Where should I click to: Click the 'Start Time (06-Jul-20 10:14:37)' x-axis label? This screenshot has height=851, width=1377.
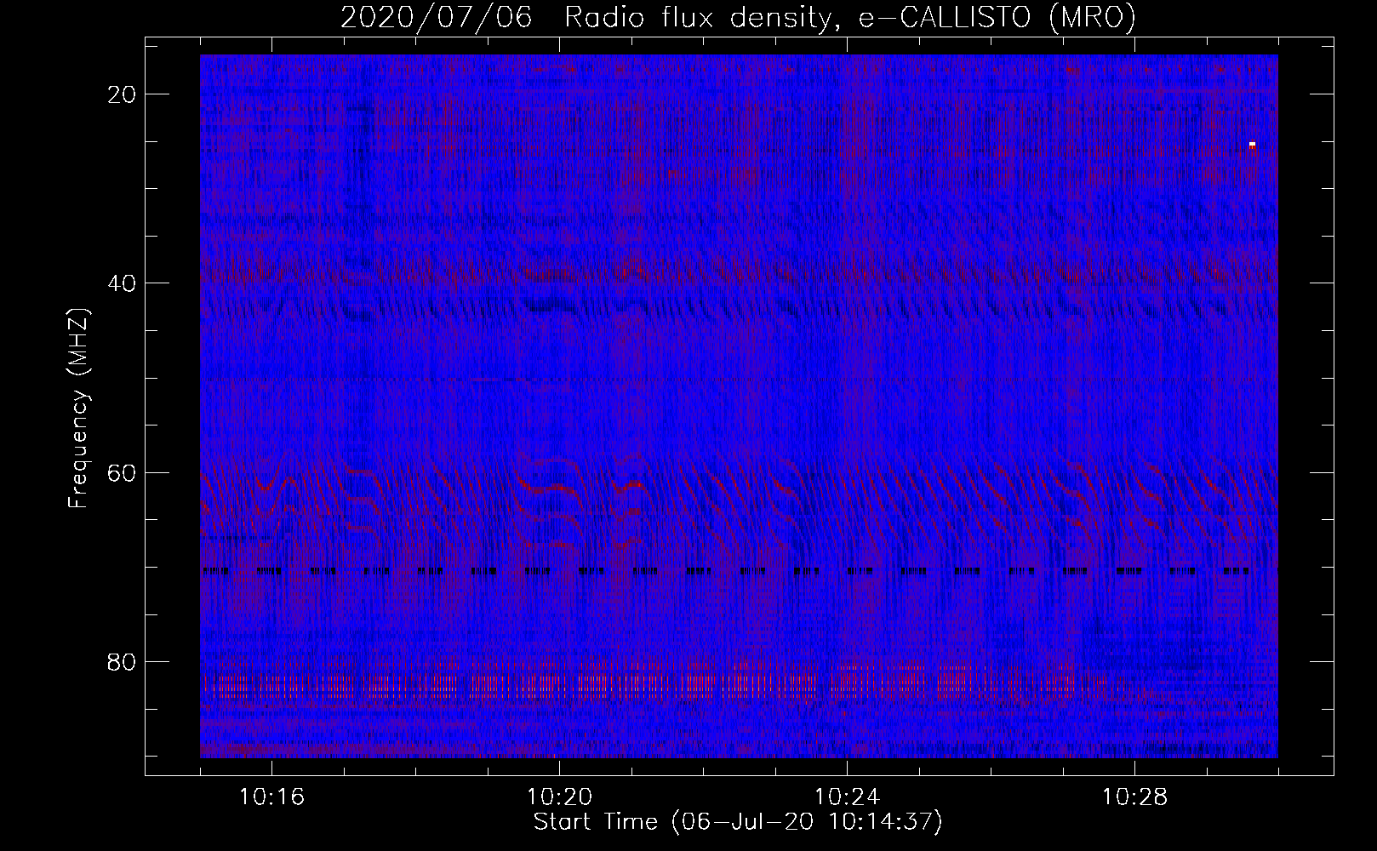click(738, 822)
